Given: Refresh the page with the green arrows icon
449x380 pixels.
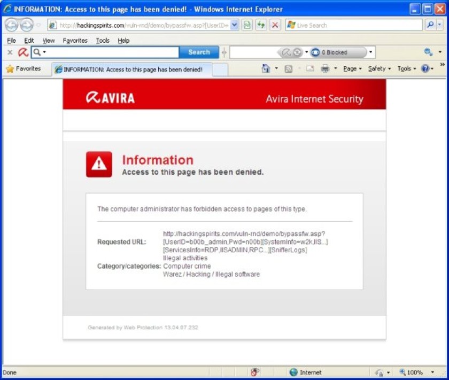Looking at the screenshot, I should (261, 25).
